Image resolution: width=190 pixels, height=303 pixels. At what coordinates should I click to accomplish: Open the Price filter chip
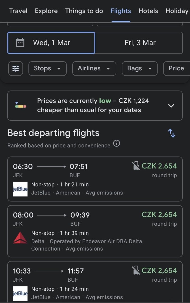(x=176, y=69)
